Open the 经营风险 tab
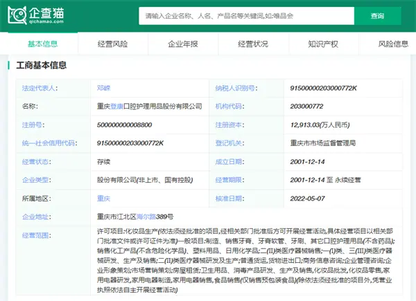The image size is (416, 301). point(113,44)
